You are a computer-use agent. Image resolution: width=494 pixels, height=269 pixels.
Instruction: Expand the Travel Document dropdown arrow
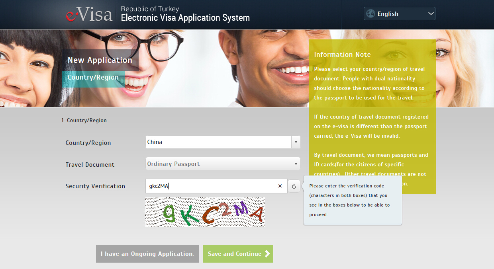click(296, 164)
